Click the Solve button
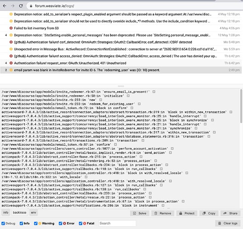Viewport: 243px width, 229px height. point(140,213)
